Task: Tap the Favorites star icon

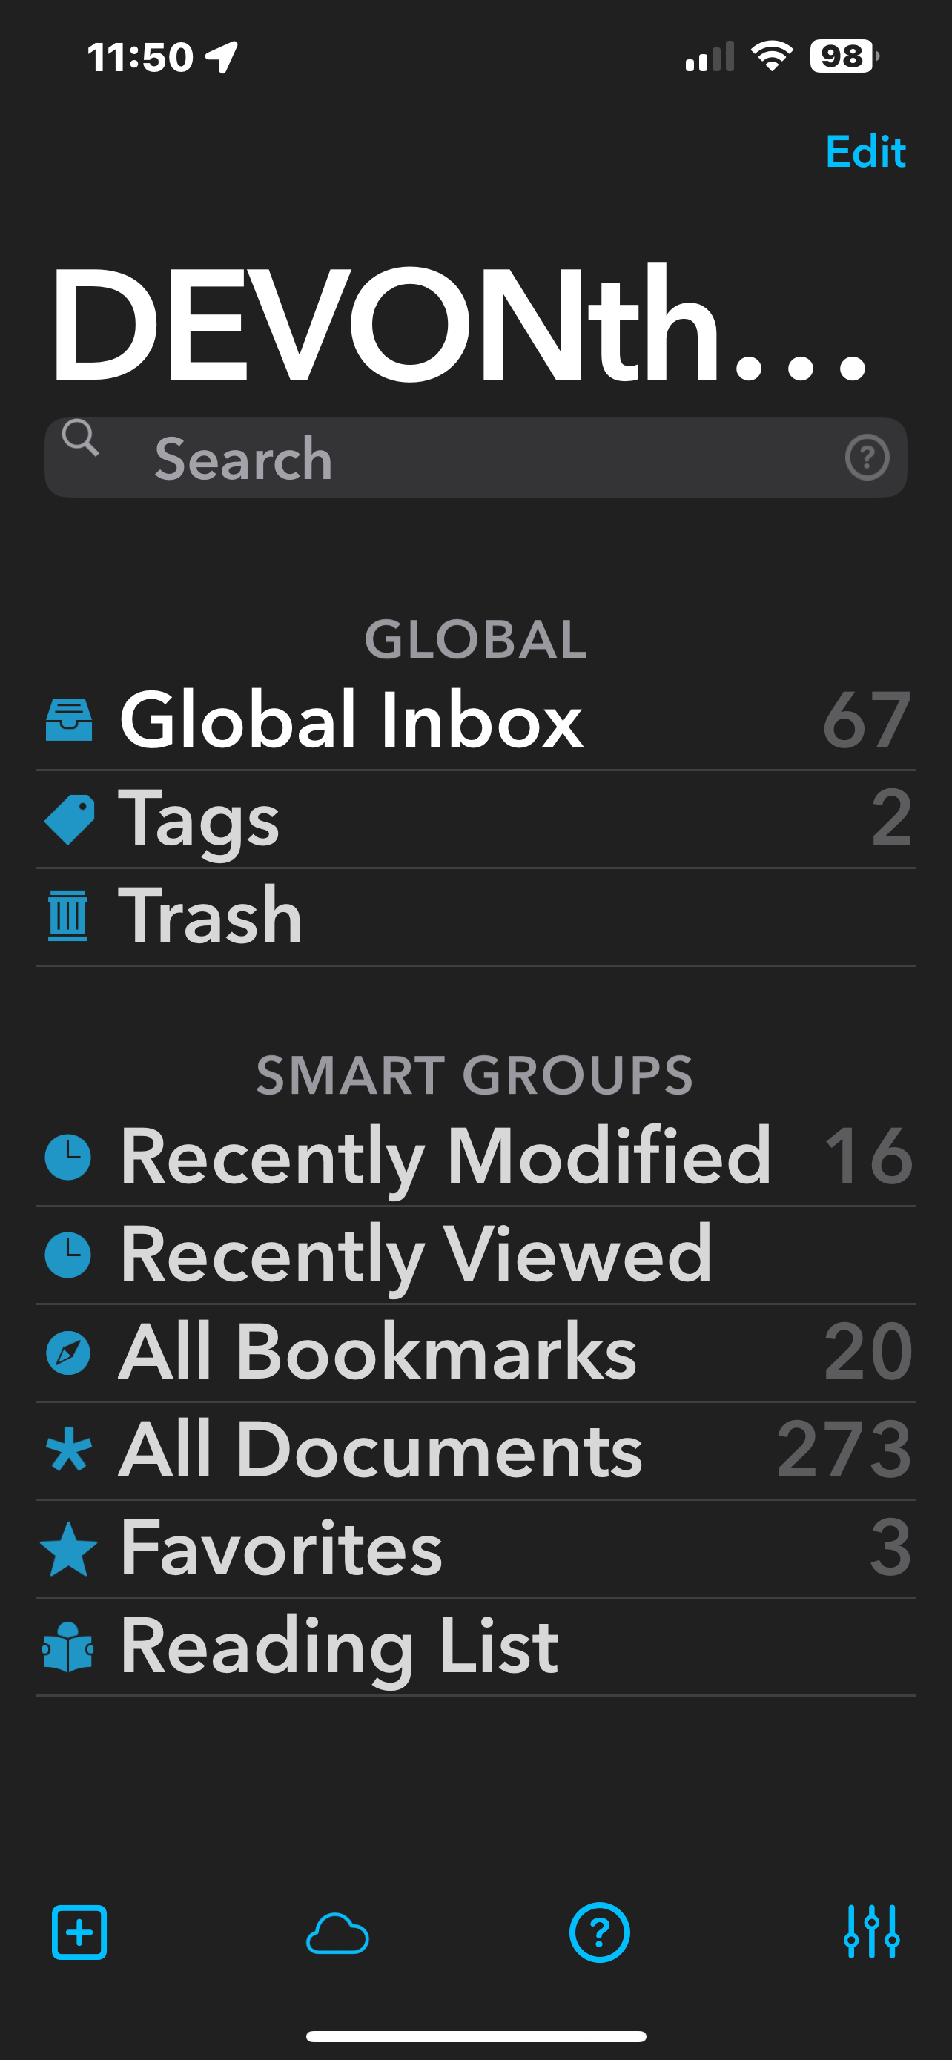Action: (69, 1549)
